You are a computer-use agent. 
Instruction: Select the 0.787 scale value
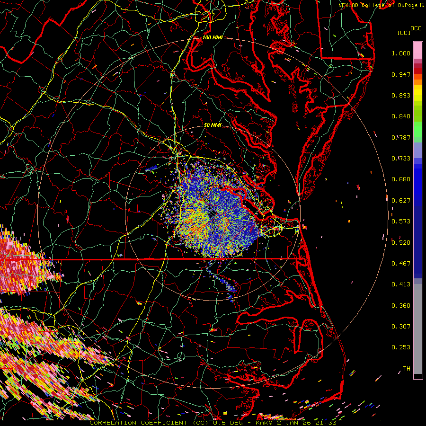(401, 137)
